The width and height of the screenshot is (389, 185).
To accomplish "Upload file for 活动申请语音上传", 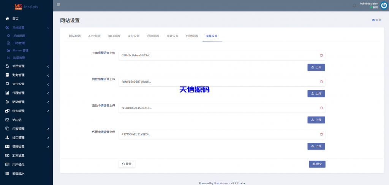I will [x=316, y=120].
